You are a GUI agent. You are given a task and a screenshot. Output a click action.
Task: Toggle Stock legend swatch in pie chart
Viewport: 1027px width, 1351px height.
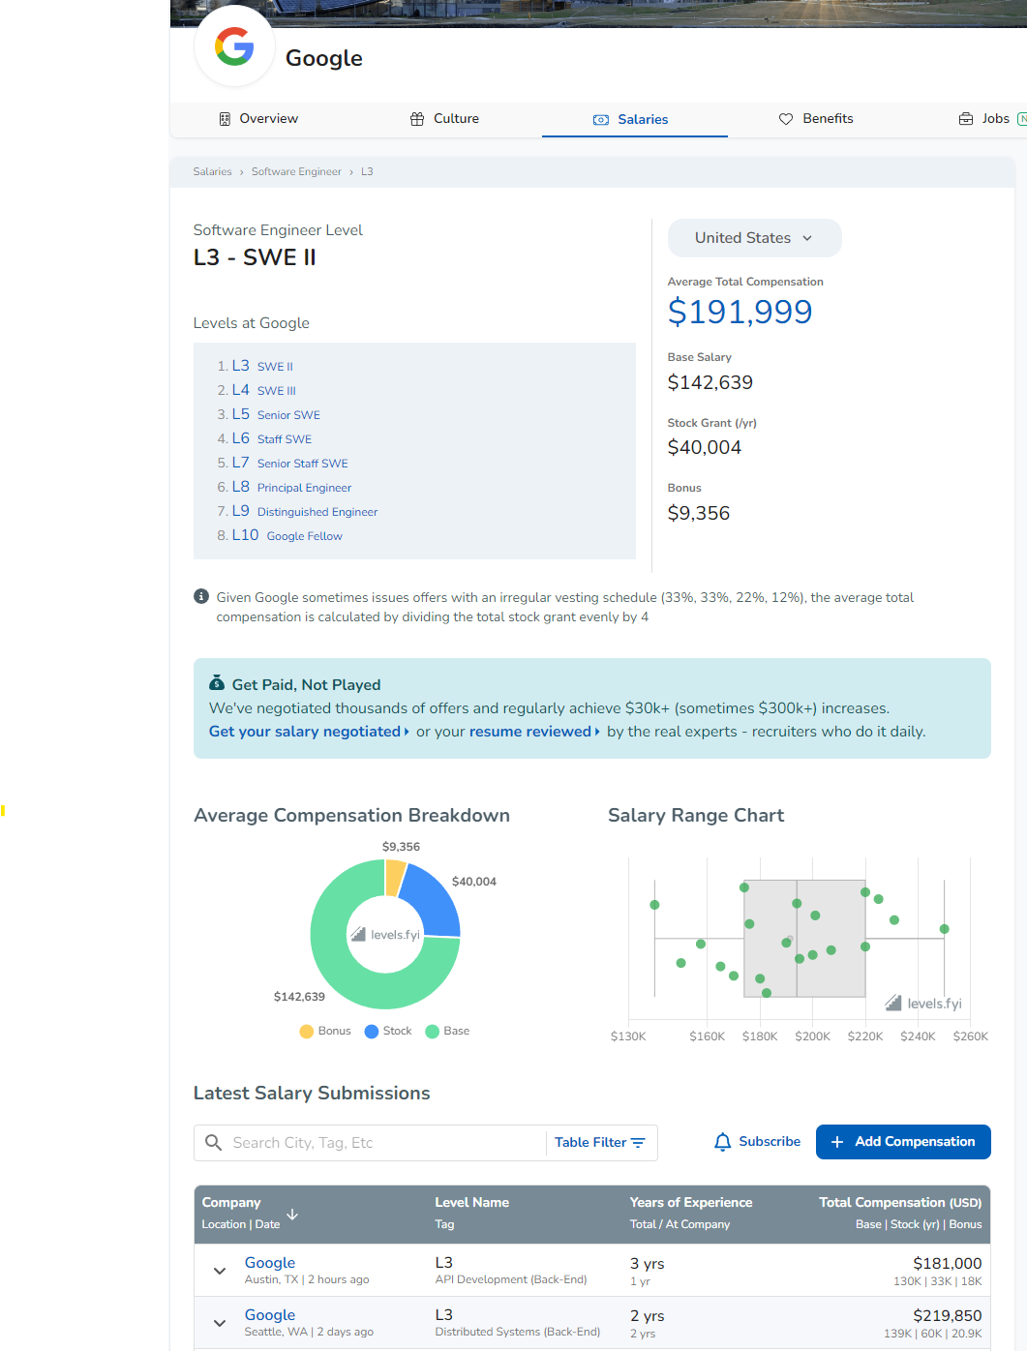(372, 1032)
